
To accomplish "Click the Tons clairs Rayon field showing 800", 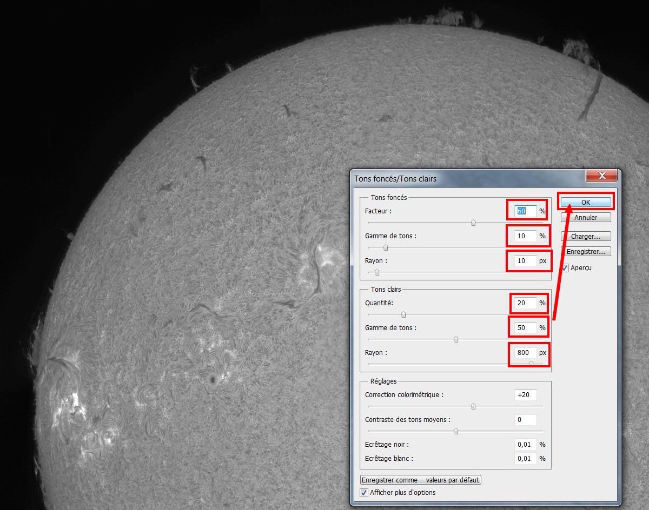I will coord(526,353).
